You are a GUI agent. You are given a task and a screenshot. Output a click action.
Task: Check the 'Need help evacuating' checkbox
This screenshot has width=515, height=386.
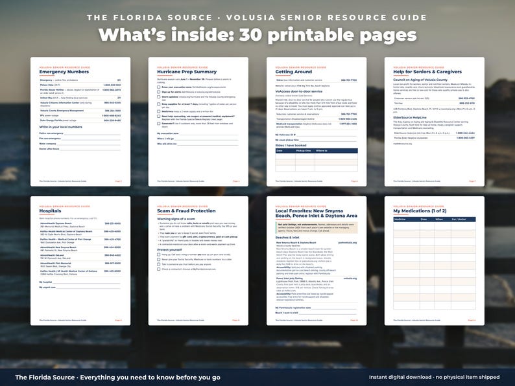pyautogui.click(x=159, y=117)
